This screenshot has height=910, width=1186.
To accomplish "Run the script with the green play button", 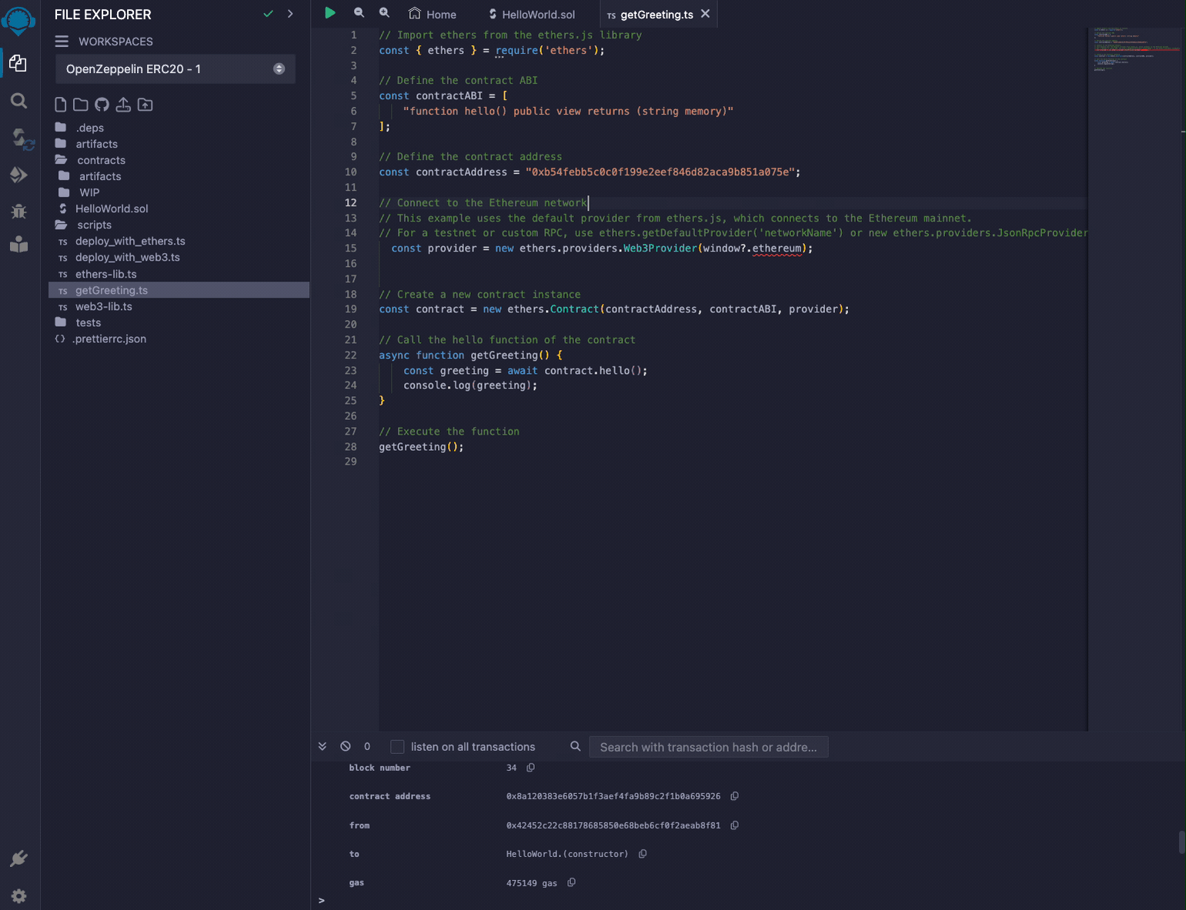I will pyautogui.click(x=329, y=13).
